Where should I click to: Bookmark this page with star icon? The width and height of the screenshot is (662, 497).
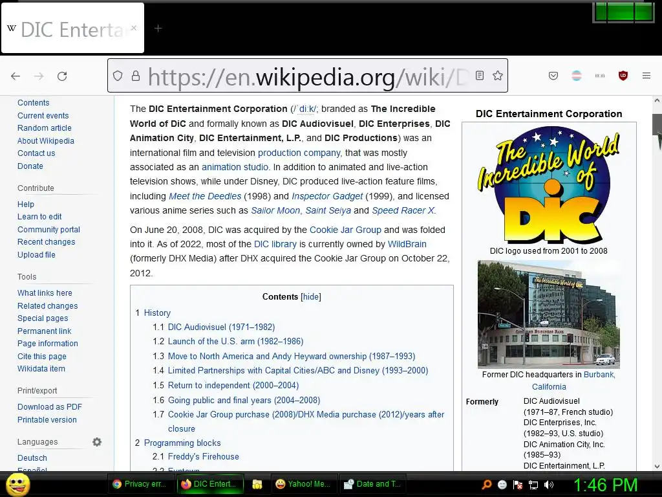(x=498, y=76)
